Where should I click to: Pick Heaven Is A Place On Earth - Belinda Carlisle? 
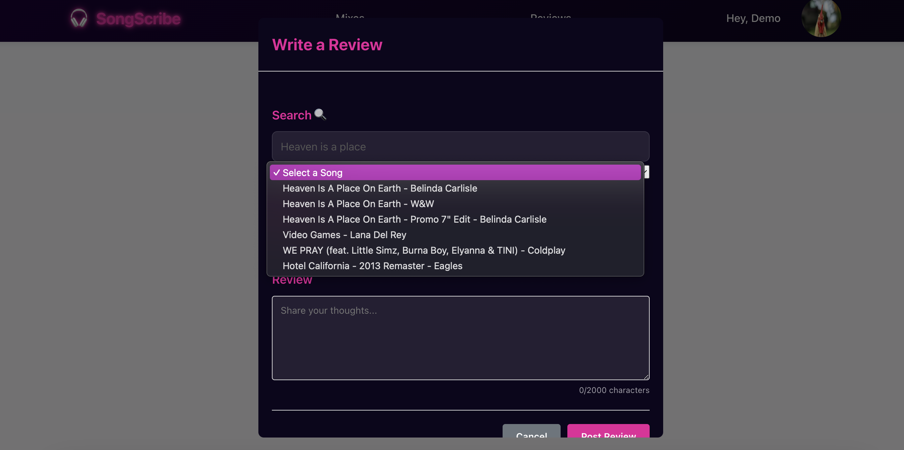coord(455,188)
